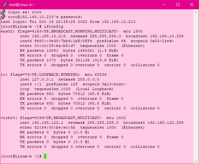Click the virbr0 address 192.168.122.1
This screenshot has height=164, width=199.
pyautogui.click(x=48, y=123)
